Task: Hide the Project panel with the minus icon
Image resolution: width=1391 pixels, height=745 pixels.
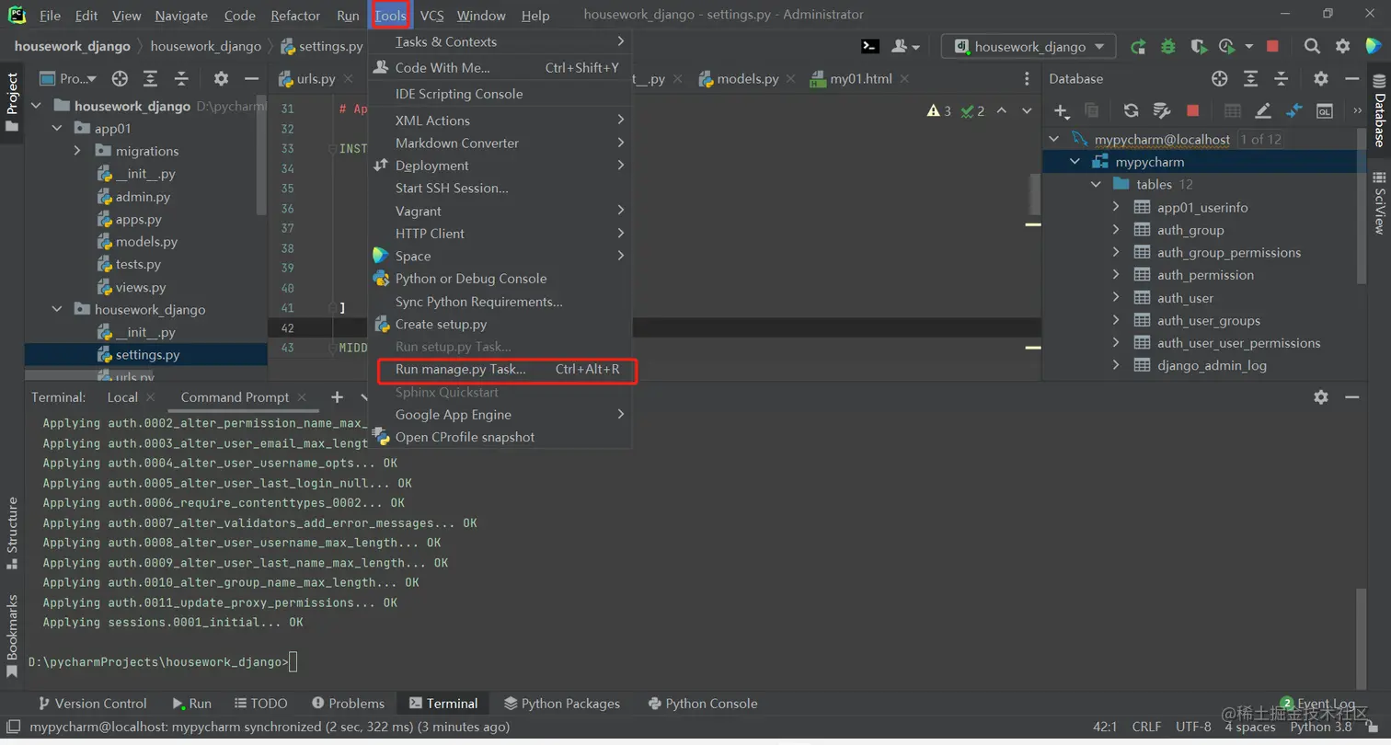Action: click(x=251, y=79)
